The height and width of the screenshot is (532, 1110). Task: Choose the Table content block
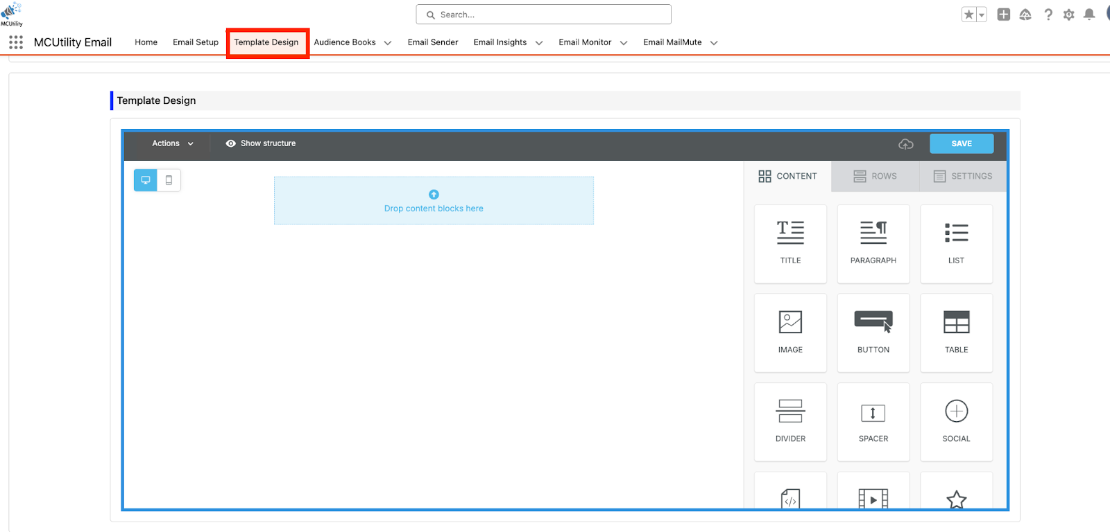pos(956,332)
